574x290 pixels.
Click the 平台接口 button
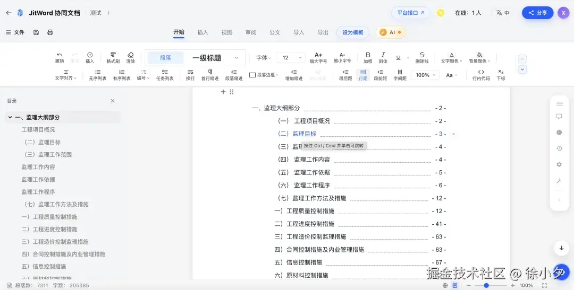click(411, 13)
